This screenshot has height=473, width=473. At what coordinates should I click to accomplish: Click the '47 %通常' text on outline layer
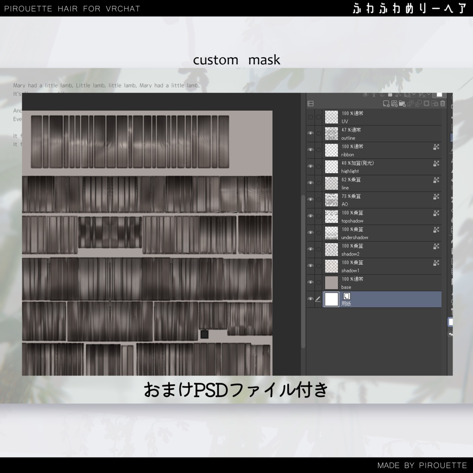351,130
